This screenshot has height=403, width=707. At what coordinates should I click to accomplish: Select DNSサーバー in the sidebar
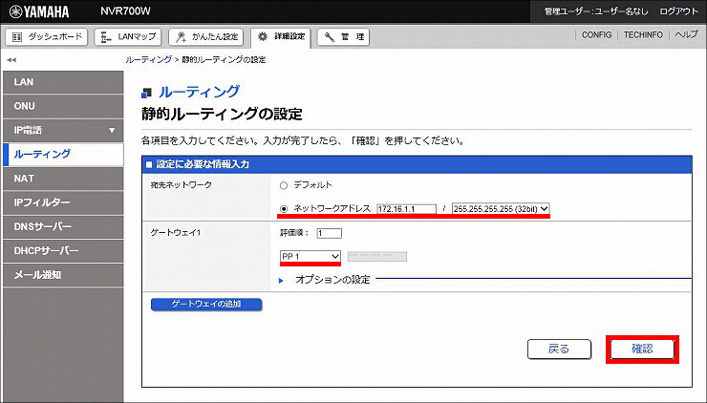click(63, 226)
